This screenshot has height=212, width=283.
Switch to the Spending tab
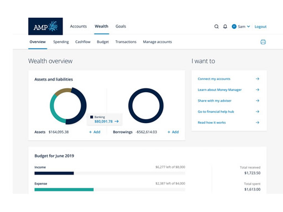tap(61, 42)
